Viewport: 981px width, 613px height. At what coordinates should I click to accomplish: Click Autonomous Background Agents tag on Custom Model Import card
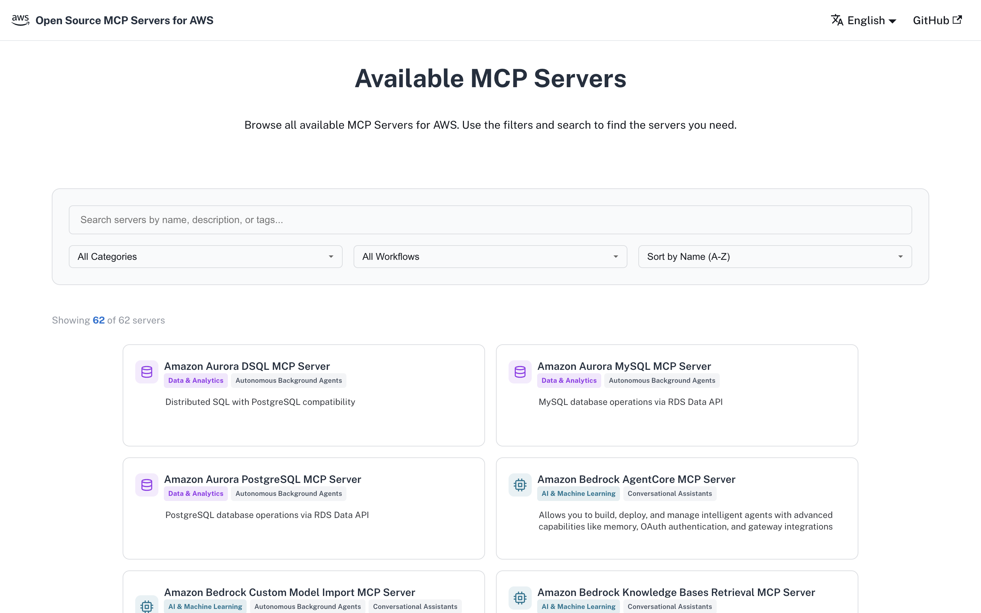[x=307, y=606]
